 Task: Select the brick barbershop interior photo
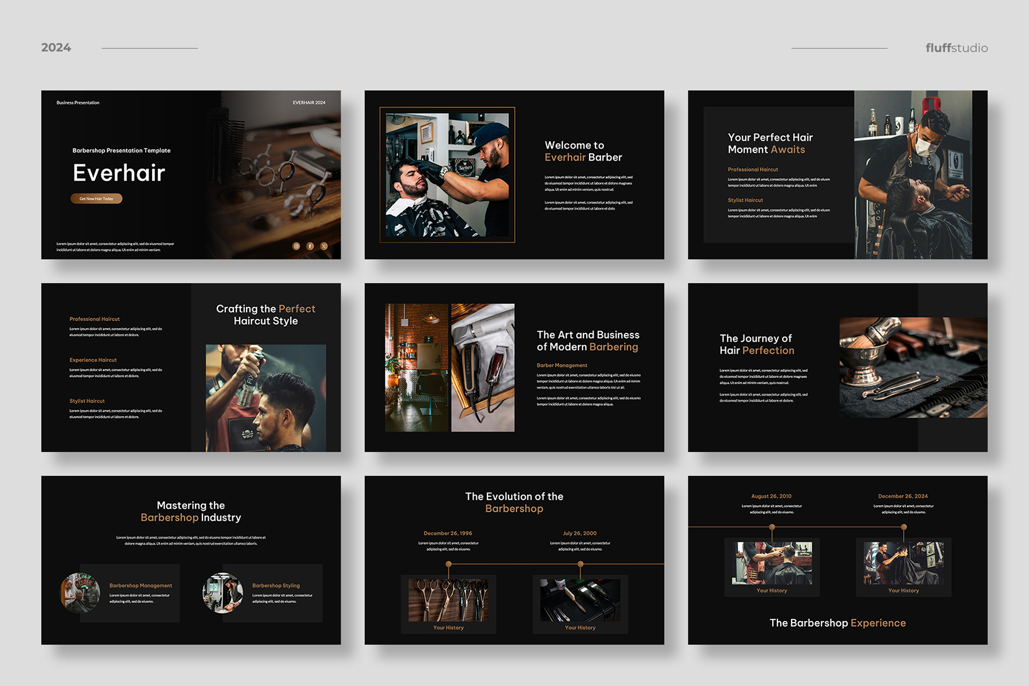[416, 368]
